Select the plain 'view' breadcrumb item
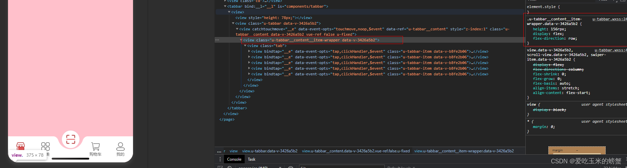Image resolution: width=627 pixels, height=168 pixels. [x=234, y=151]
